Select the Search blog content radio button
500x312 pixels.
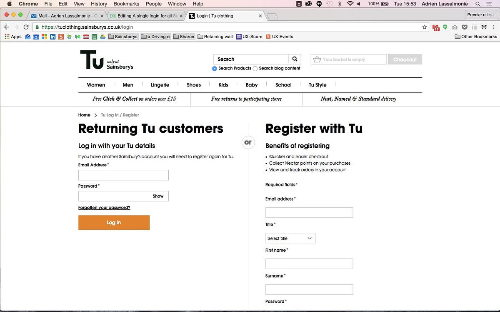(x=255, y=68)
